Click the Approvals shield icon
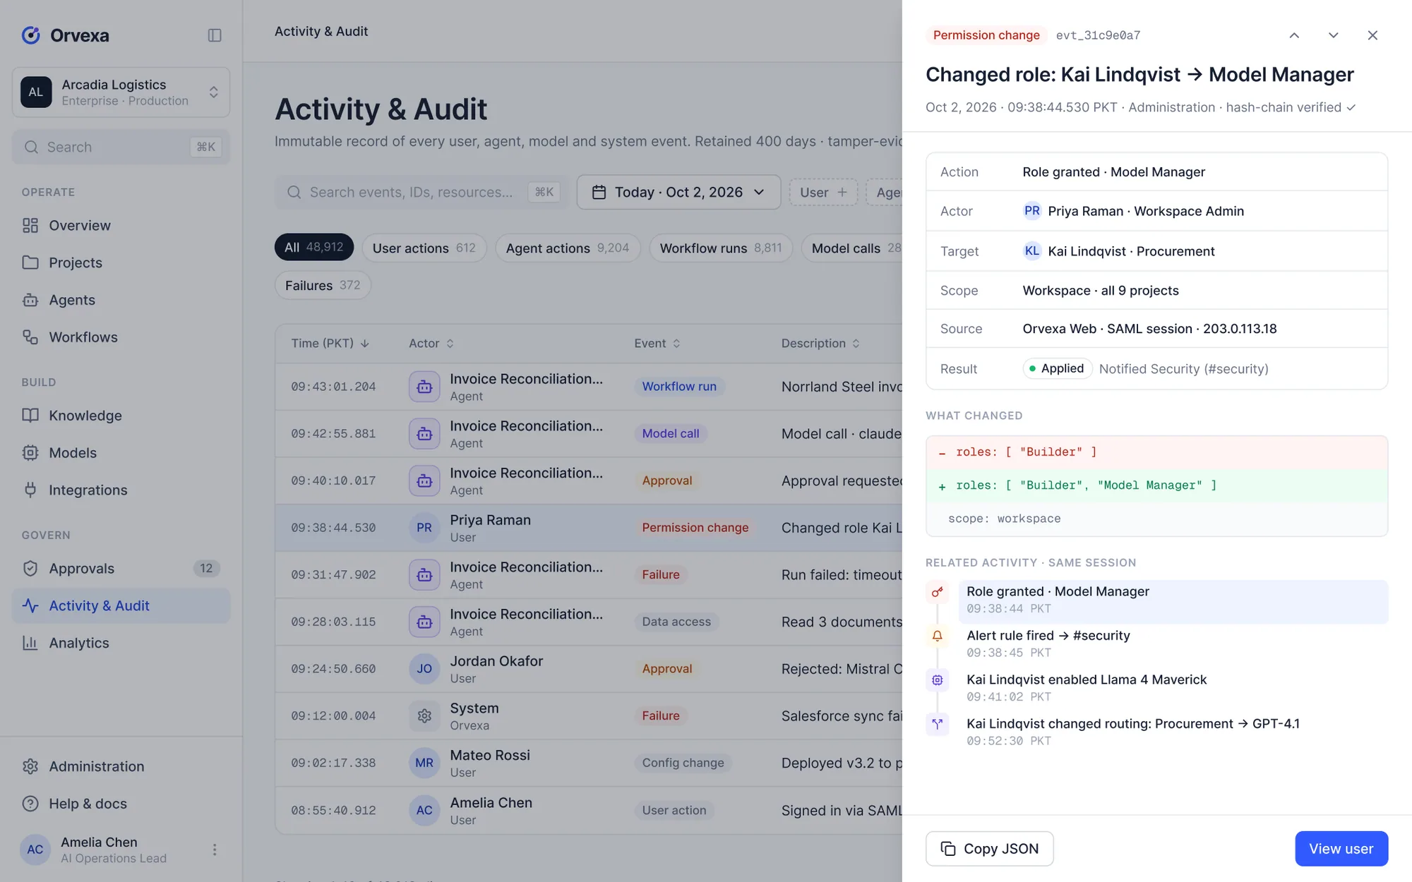 pyautogui.click(x=30, y=569)
